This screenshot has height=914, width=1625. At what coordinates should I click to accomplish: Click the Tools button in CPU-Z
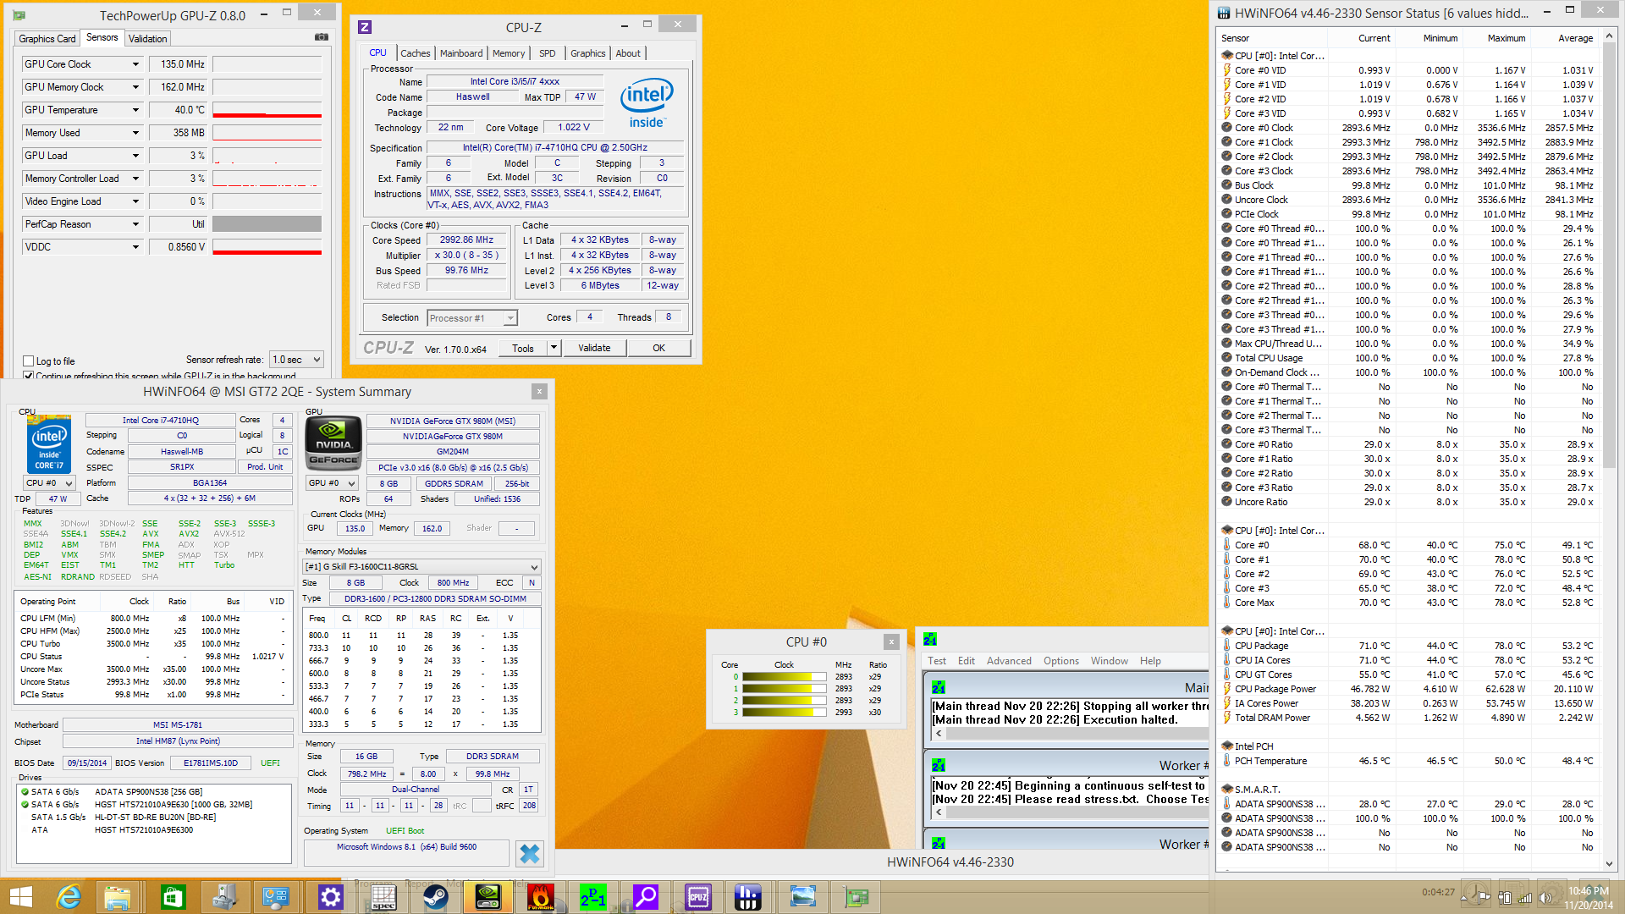[523, 348]
